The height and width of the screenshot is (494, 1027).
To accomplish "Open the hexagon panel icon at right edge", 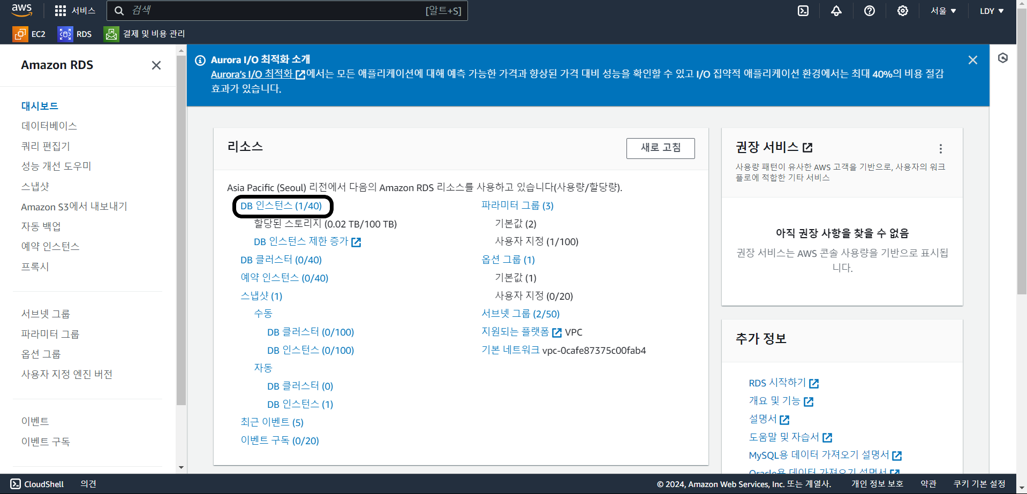I will pyautogui.click(x=1003, y=58).
